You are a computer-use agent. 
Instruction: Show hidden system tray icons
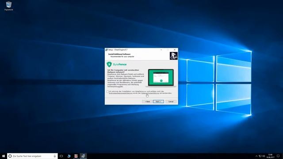coord(256,156)
